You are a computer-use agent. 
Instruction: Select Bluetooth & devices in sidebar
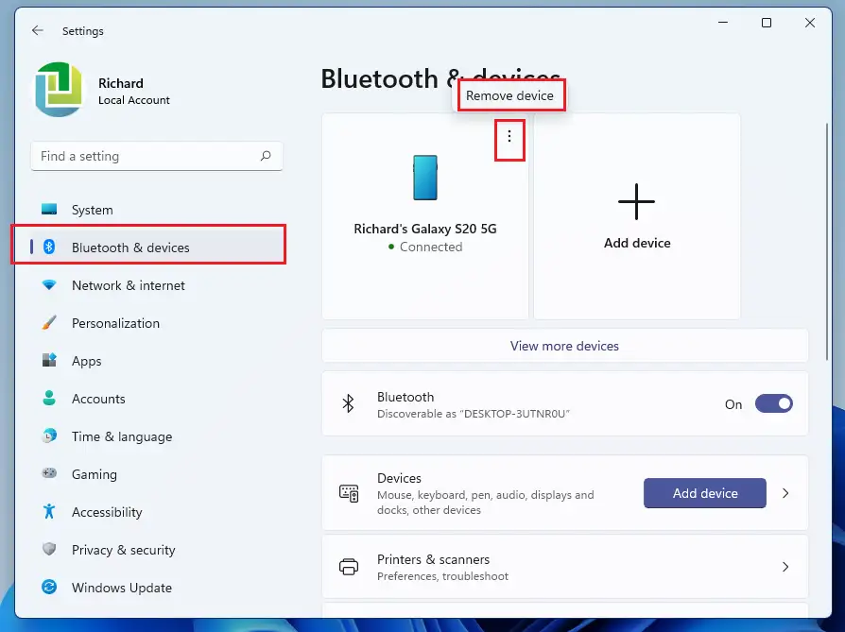[157, 248]
